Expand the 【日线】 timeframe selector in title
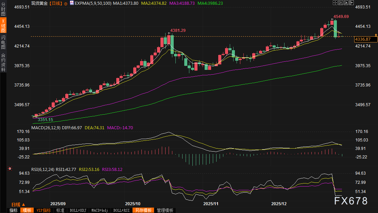The width and height of the screenshot is (378, 213). pyautogui.click(x=56, y=3)
